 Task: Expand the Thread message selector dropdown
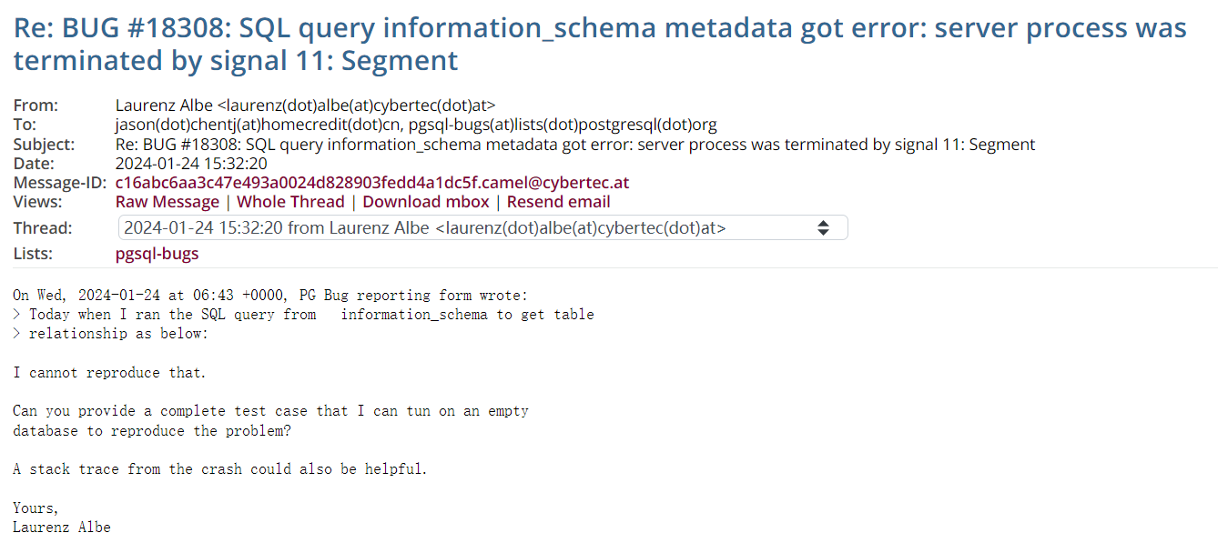[x=482, y=228]
